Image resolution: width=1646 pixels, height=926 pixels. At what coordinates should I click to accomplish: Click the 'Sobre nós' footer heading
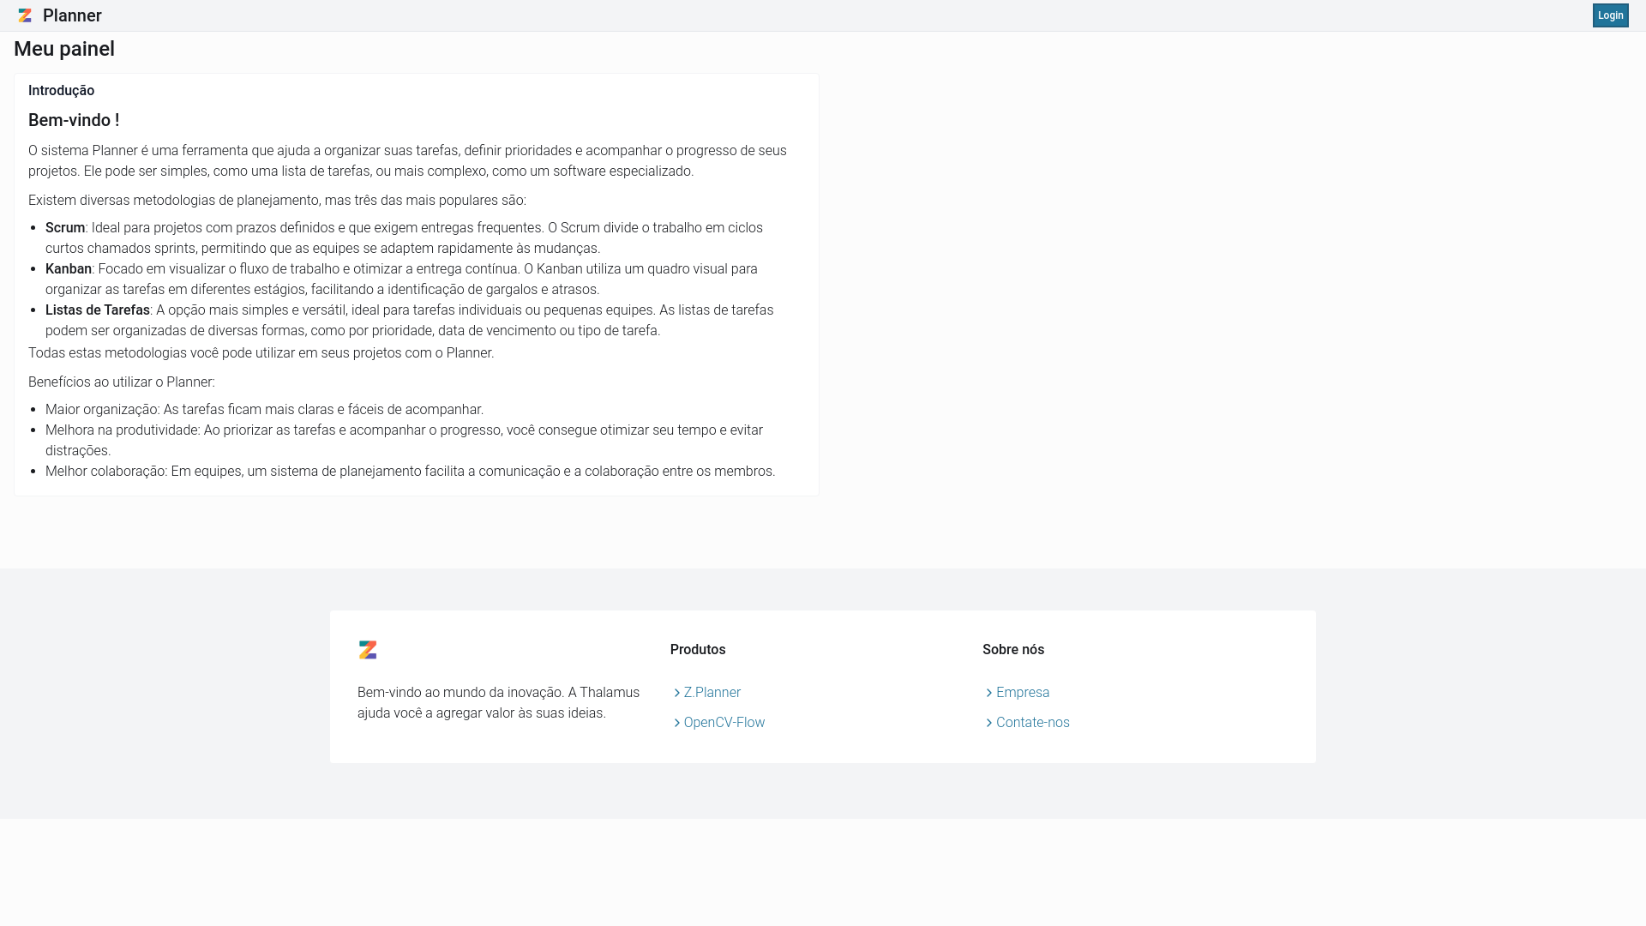point(1013,649)
